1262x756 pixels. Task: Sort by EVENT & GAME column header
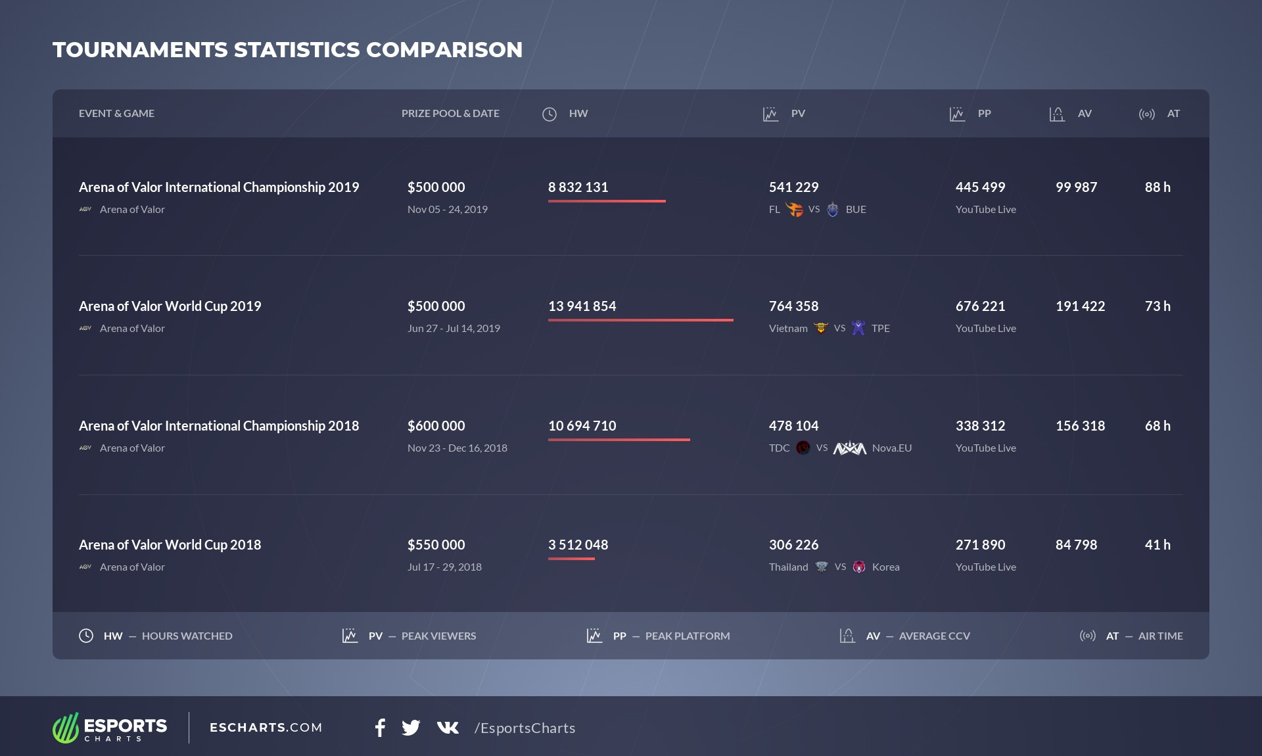click(x=116, y=114)
